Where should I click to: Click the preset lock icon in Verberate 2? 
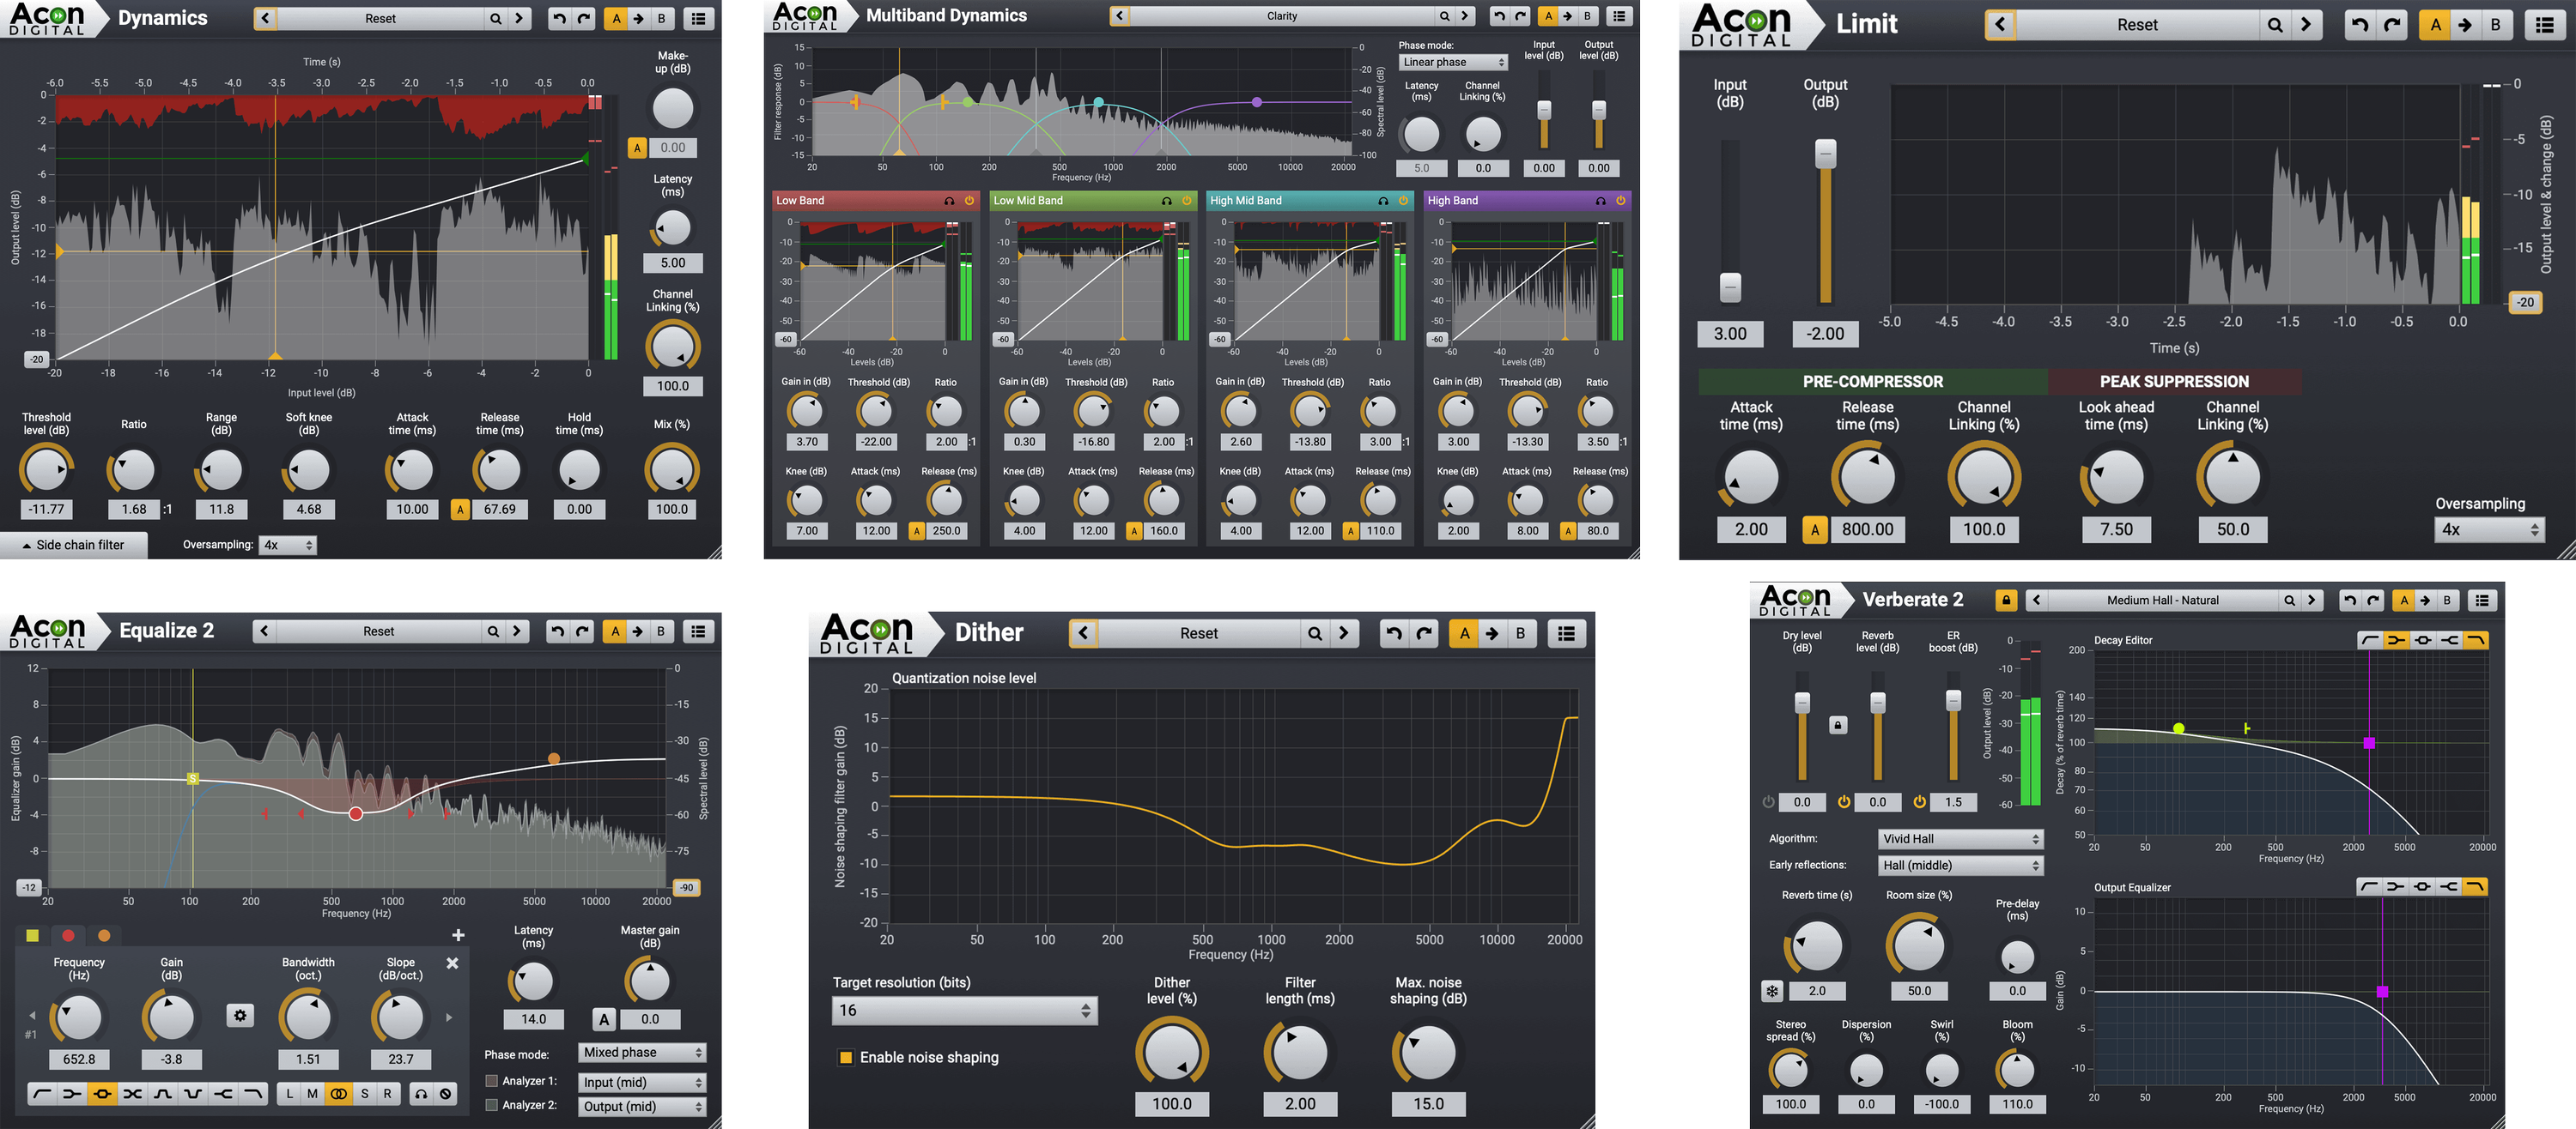[2005, 601]
